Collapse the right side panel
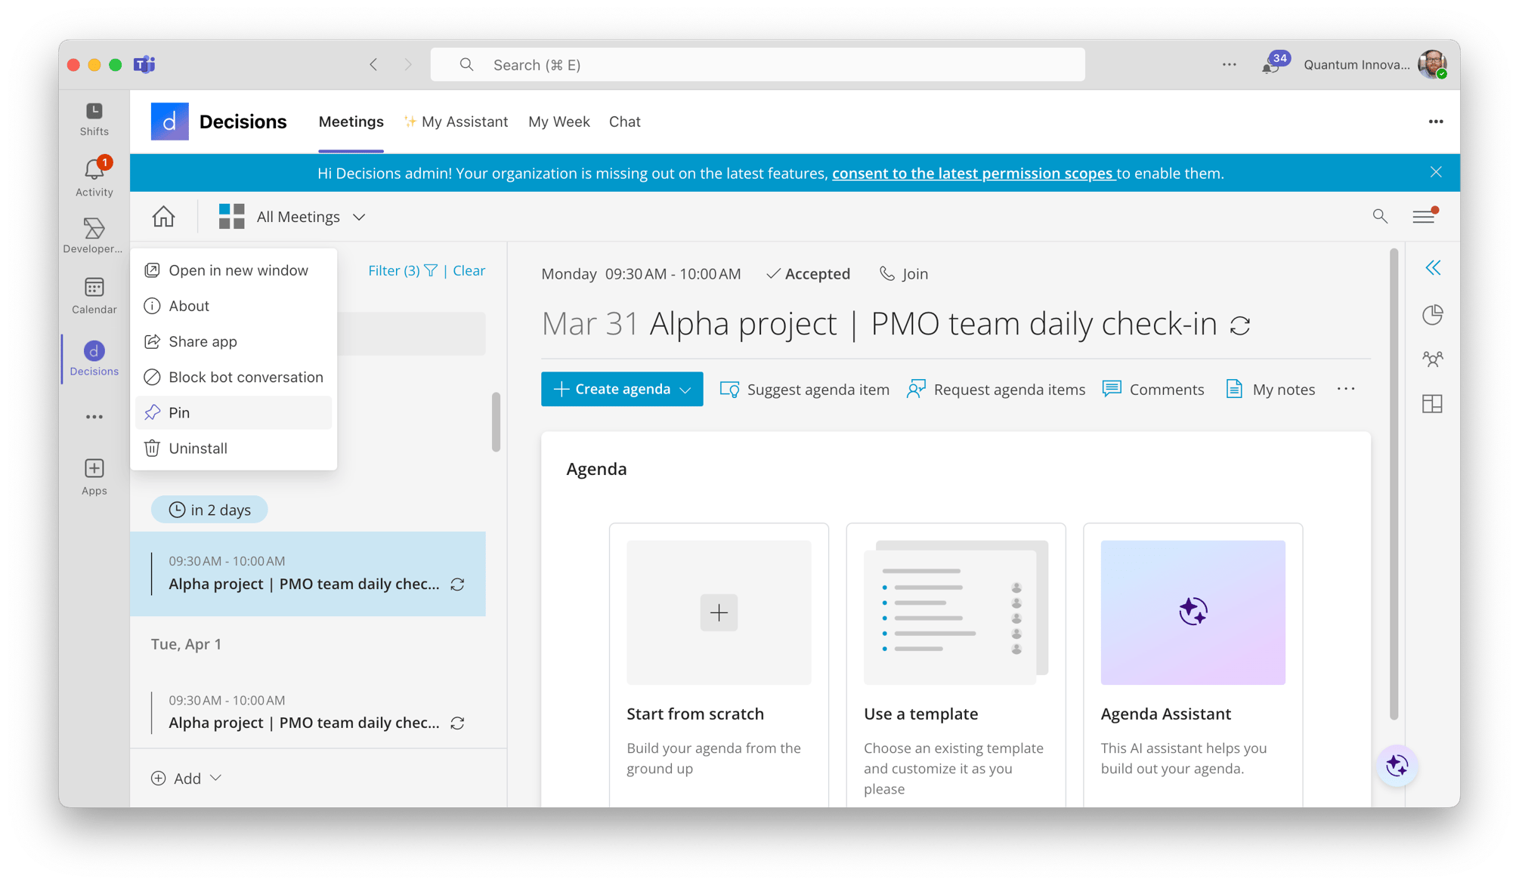 pos(1432,268)
